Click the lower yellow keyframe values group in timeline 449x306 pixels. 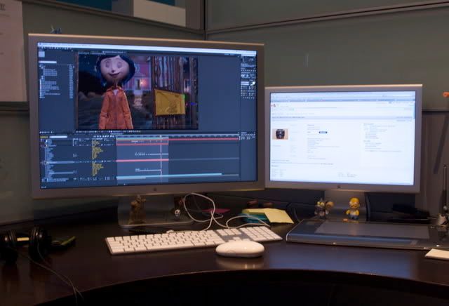97,168
